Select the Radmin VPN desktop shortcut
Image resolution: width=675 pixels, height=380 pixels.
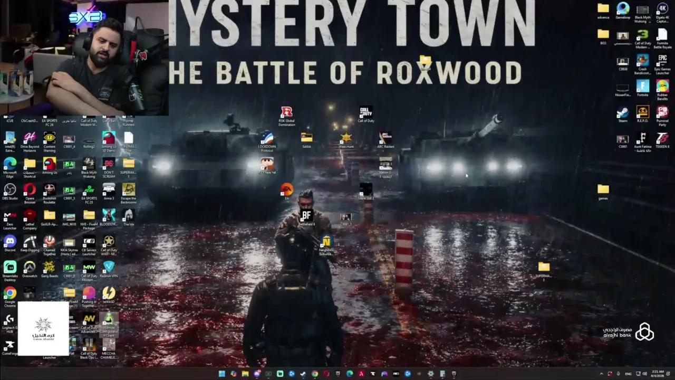(x=109, y=270)
